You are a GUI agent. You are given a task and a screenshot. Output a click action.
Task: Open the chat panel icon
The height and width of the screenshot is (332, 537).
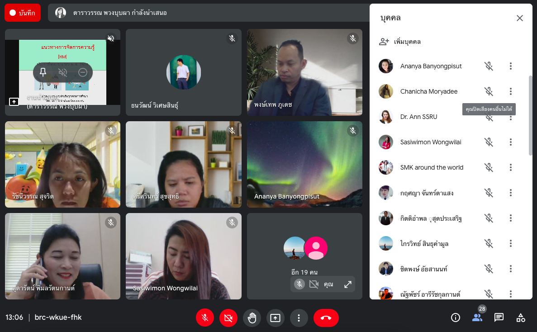[499, 318]
